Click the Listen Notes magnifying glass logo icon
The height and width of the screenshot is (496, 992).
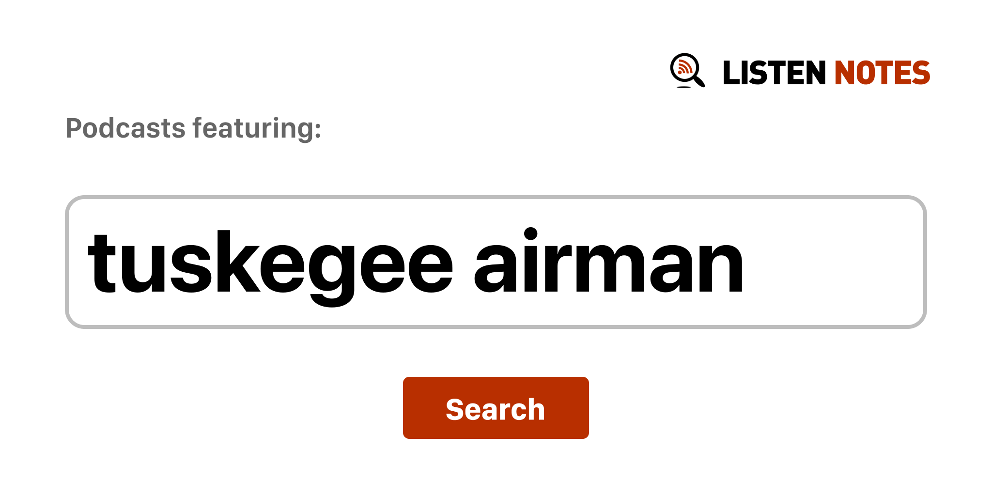tap(687, 71)
